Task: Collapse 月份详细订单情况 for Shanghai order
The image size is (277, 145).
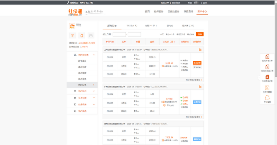Action: coord(202,80)
